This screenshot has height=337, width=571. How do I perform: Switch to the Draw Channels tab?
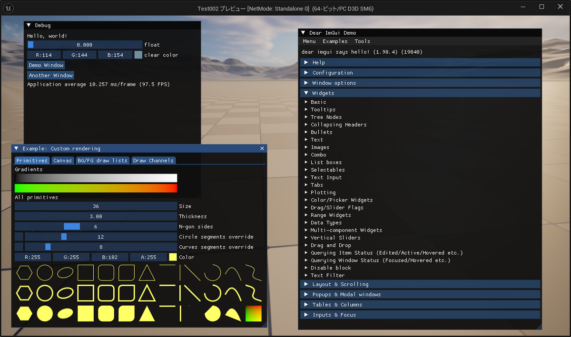tap(153, 160)
